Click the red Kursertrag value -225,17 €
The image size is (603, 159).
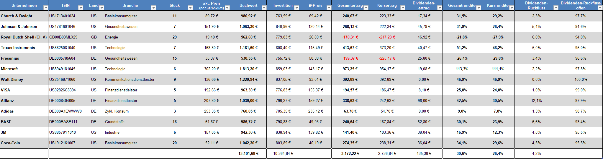click(387, 58)
